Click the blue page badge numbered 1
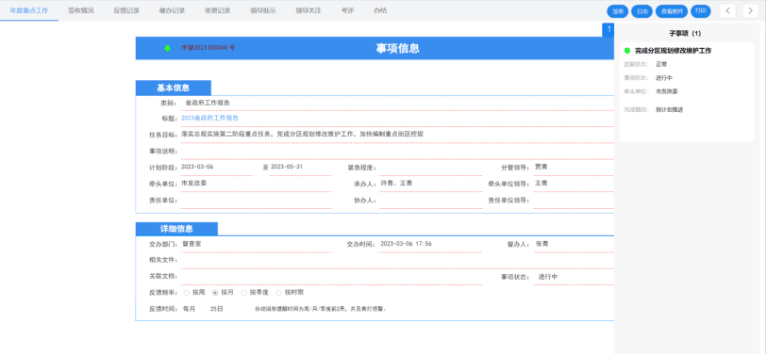Image resolution: width=767 pixels, height=354 pixels. pos(608,29)
